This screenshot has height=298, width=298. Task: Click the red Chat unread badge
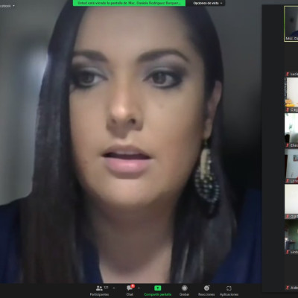133,286
